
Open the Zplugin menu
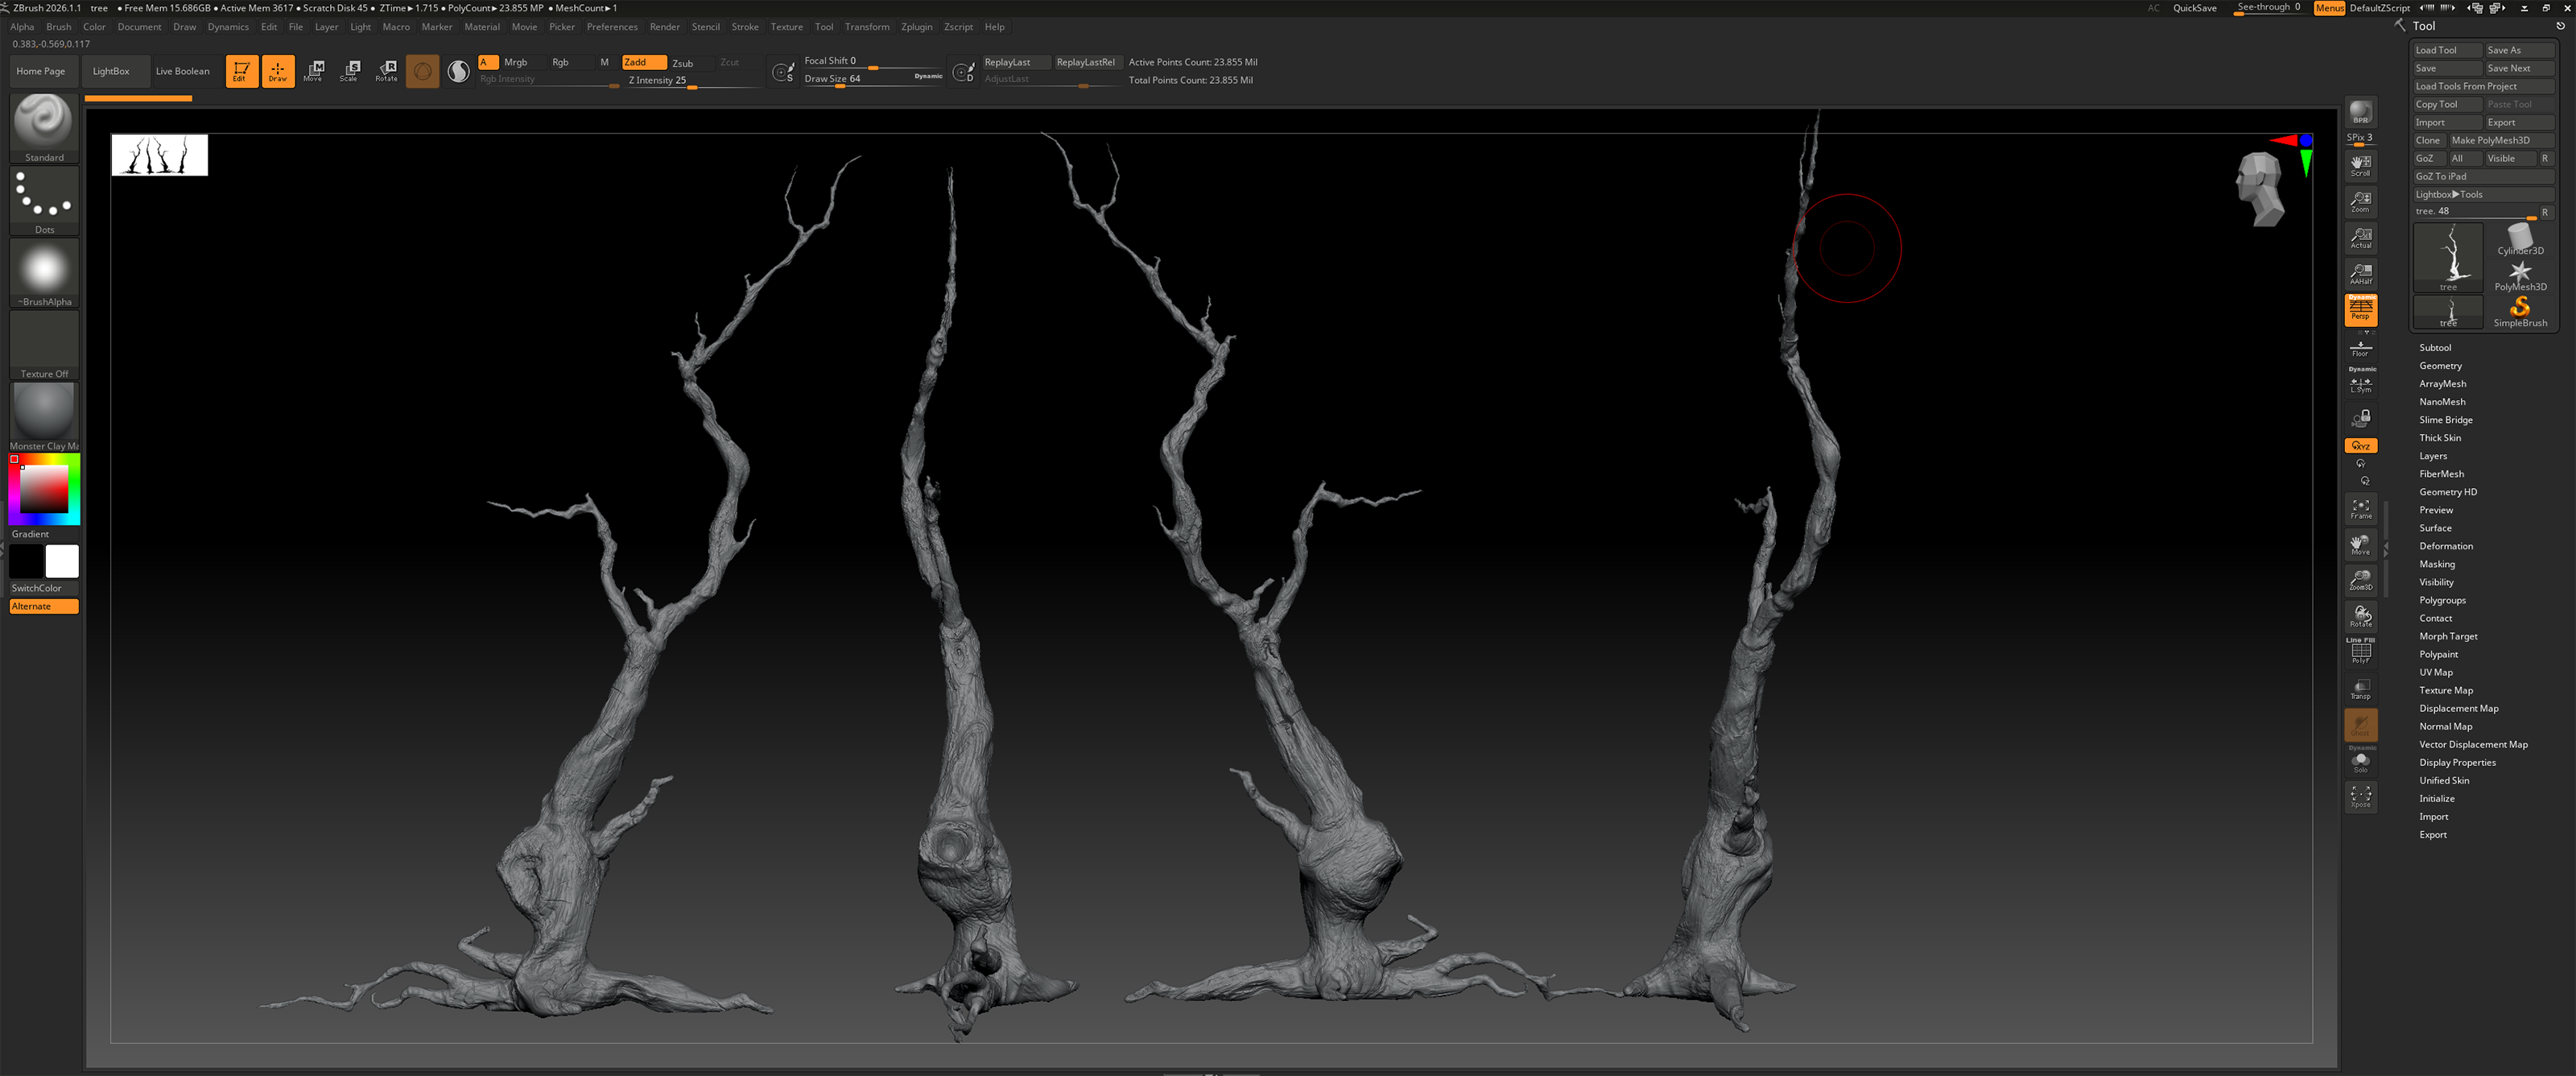point(915,27)
